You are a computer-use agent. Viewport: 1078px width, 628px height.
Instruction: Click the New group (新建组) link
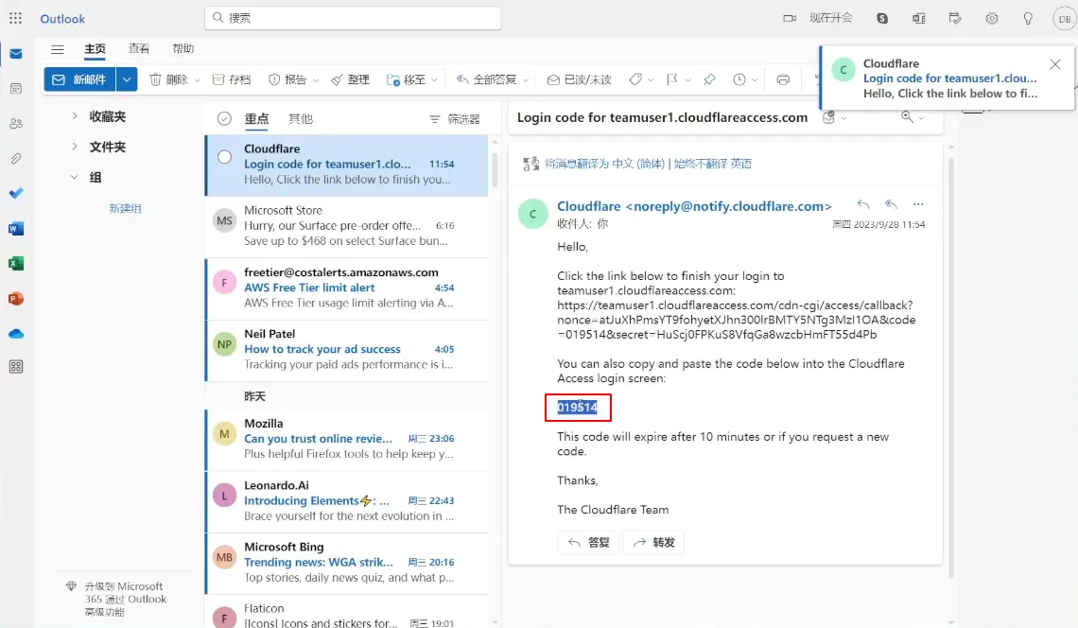pyautogui.click(x=125, y=208)
